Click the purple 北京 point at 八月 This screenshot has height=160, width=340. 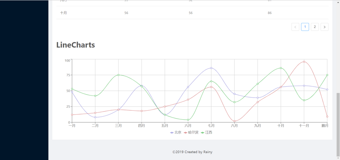(235, 94)
